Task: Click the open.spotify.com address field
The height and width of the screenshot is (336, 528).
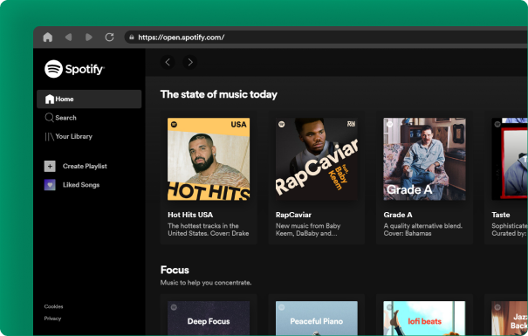Action: point(326,37)
